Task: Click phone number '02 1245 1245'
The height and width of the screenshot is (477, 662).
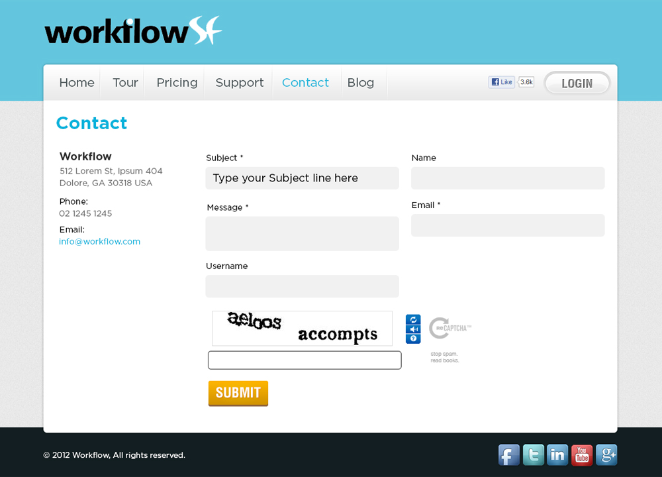Action: pyautogui.click(x=85, y=213)
